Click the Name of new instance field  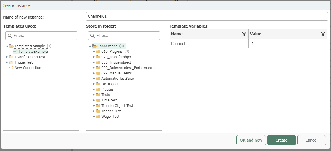coord(207,17)
